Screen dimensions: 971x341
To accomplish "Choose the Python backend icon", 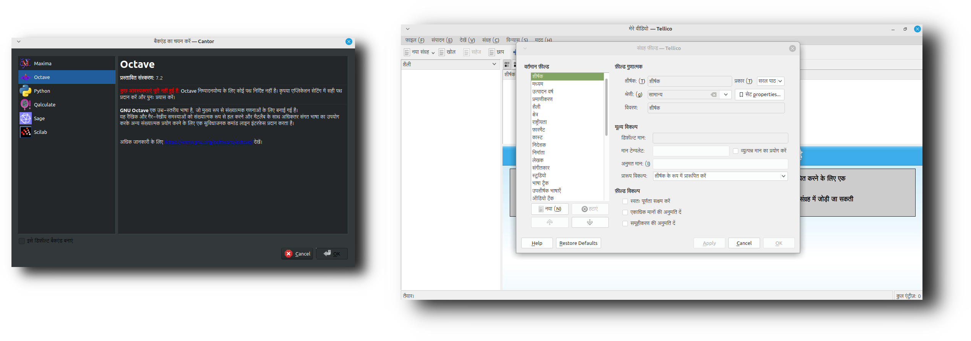I will coord(25,91).
